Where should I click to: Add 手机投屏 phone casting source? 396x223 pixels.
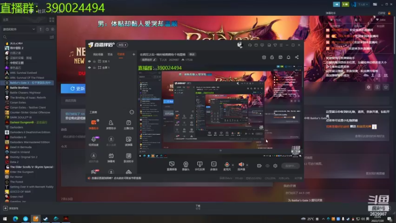[x=200, y=166]
